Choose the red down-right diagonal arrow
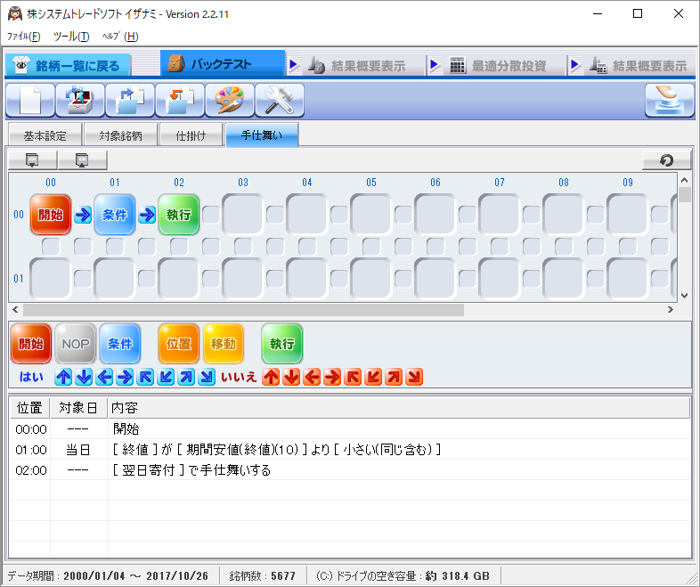Viewport: 700px width, 587px height. pyautogui.click(x=414, y=377)
